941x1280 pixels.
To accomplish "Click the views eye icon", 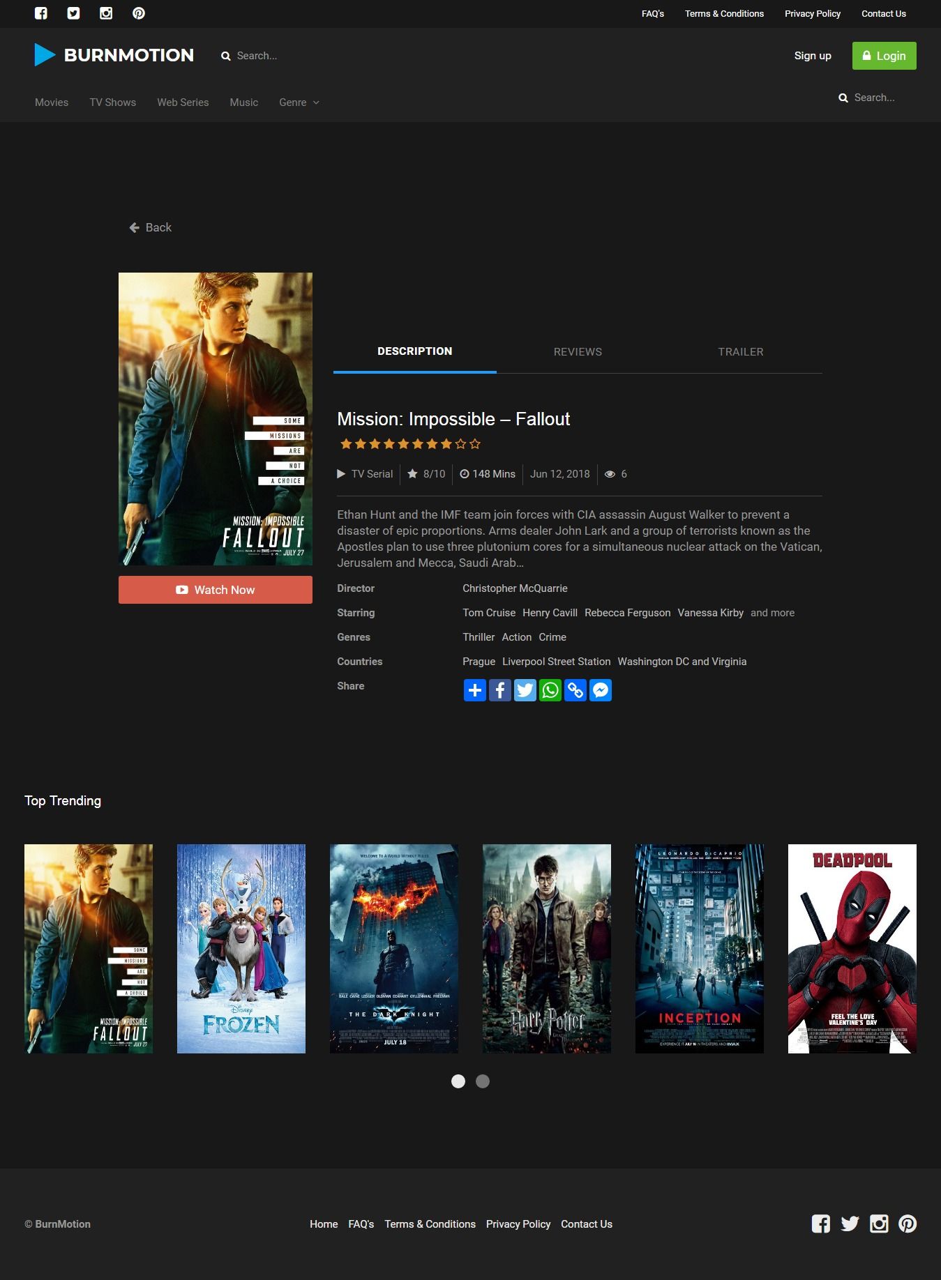I will 610,474.
